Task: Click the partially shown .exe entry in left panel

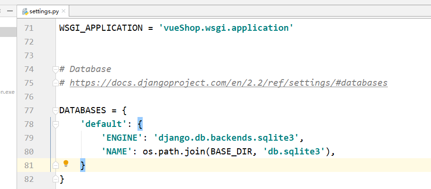Action: 7,92
